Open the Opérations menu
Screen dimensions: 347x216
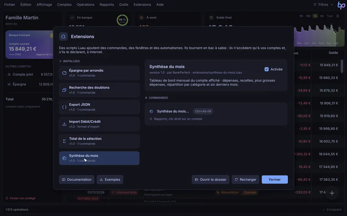(x=85, y=5)
